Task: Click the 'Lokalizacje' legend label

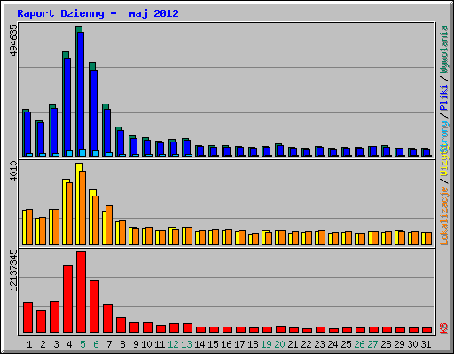Action: click(444, 216)
